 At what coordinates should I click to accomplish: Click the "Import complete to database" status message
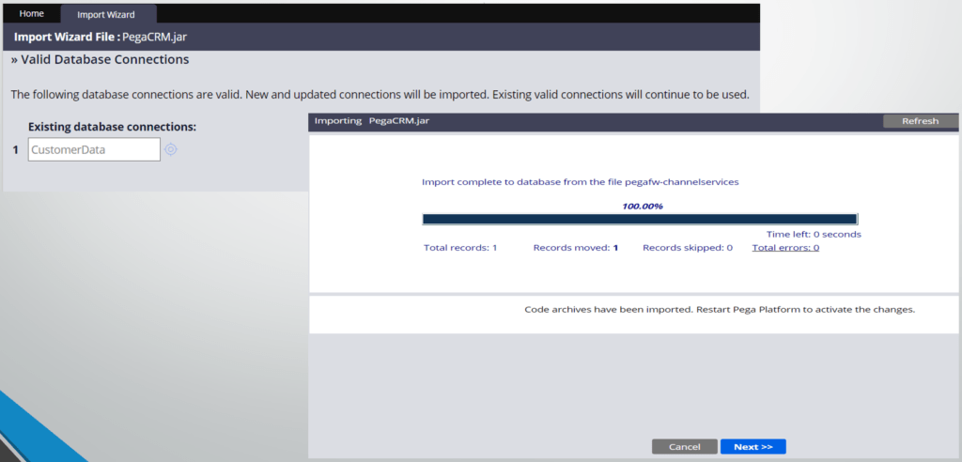click(x=580, y=182)
